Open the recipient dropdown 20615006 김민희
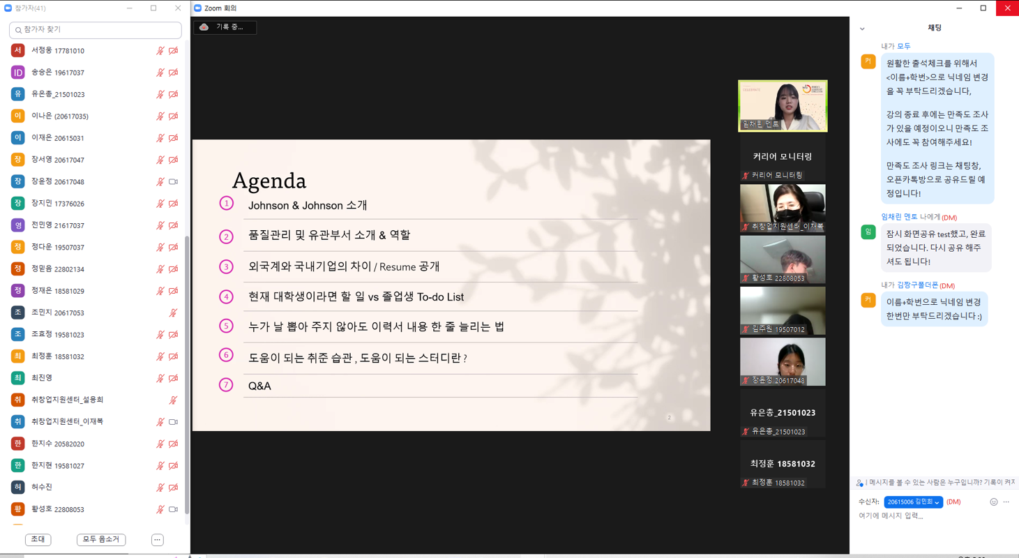Screen dimensions: 1019x558 (913, 502)
